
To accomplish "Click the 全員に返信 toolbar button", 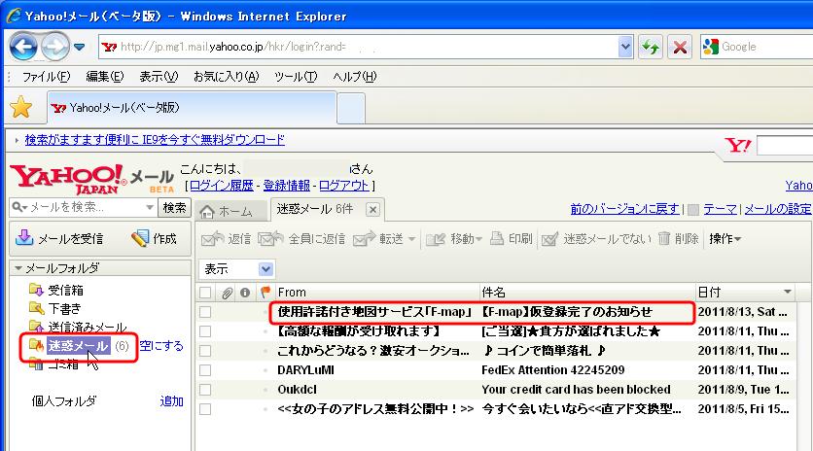I will (x=301, y=238).
